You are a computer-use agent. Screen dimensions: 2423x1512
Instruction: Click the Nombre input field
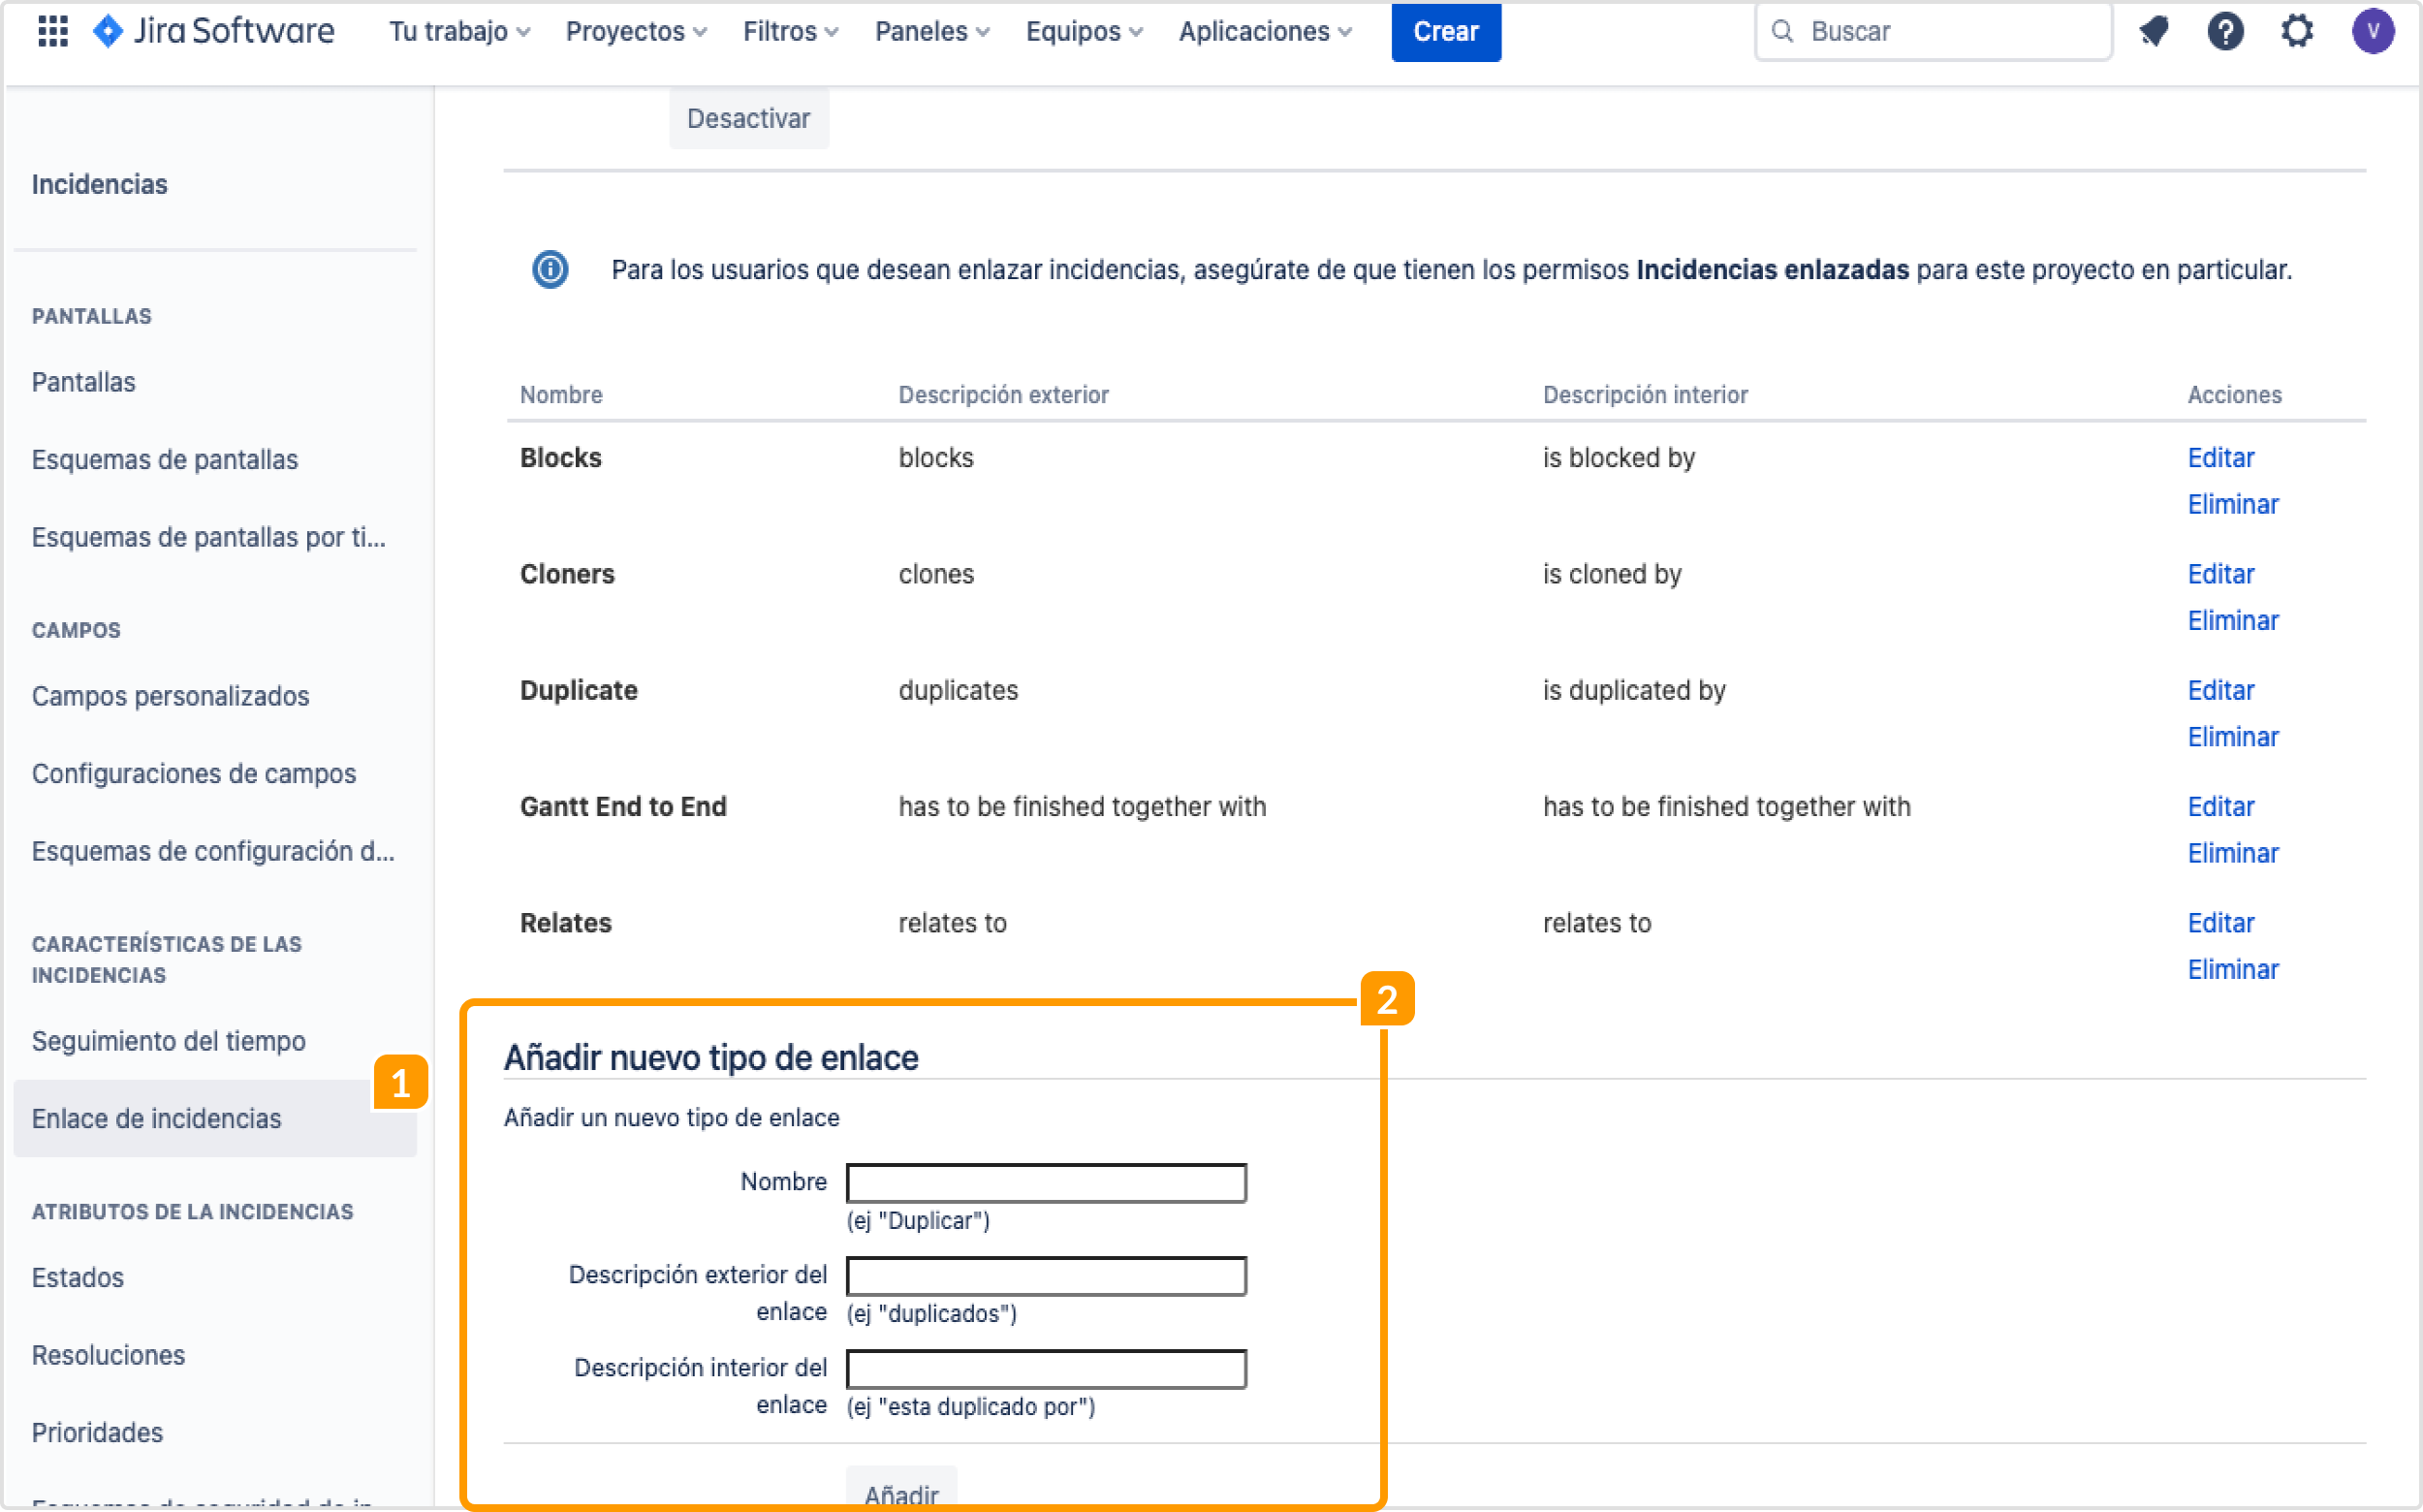(x=1045, y=1182)
